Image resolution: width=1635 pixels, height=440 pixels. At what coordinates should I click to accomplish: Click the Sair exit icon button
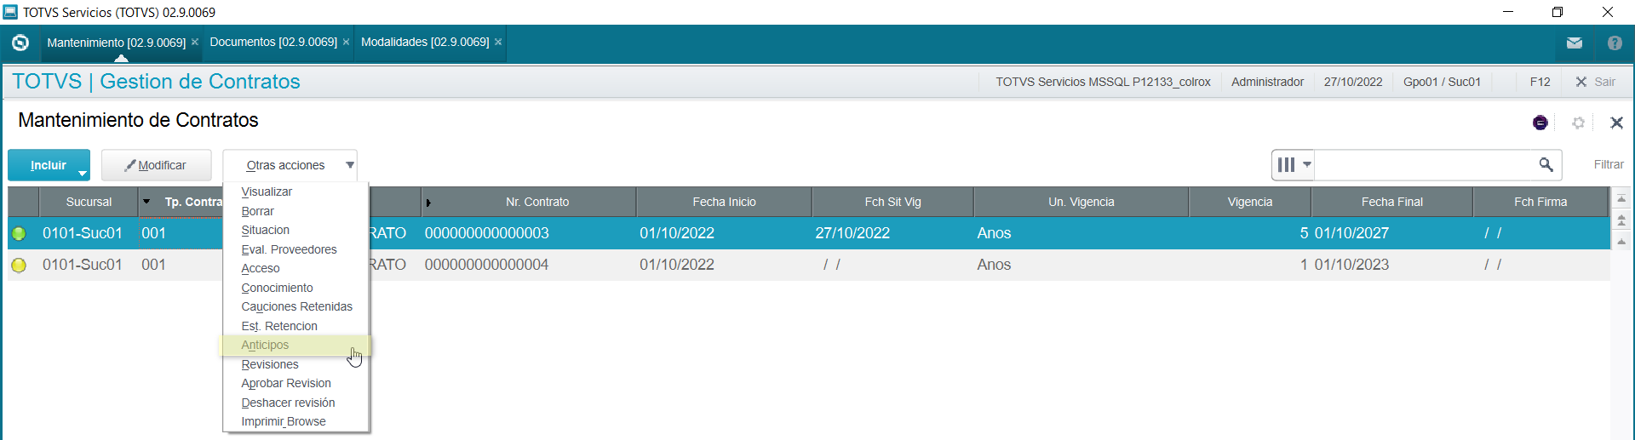click(1595, 82)
